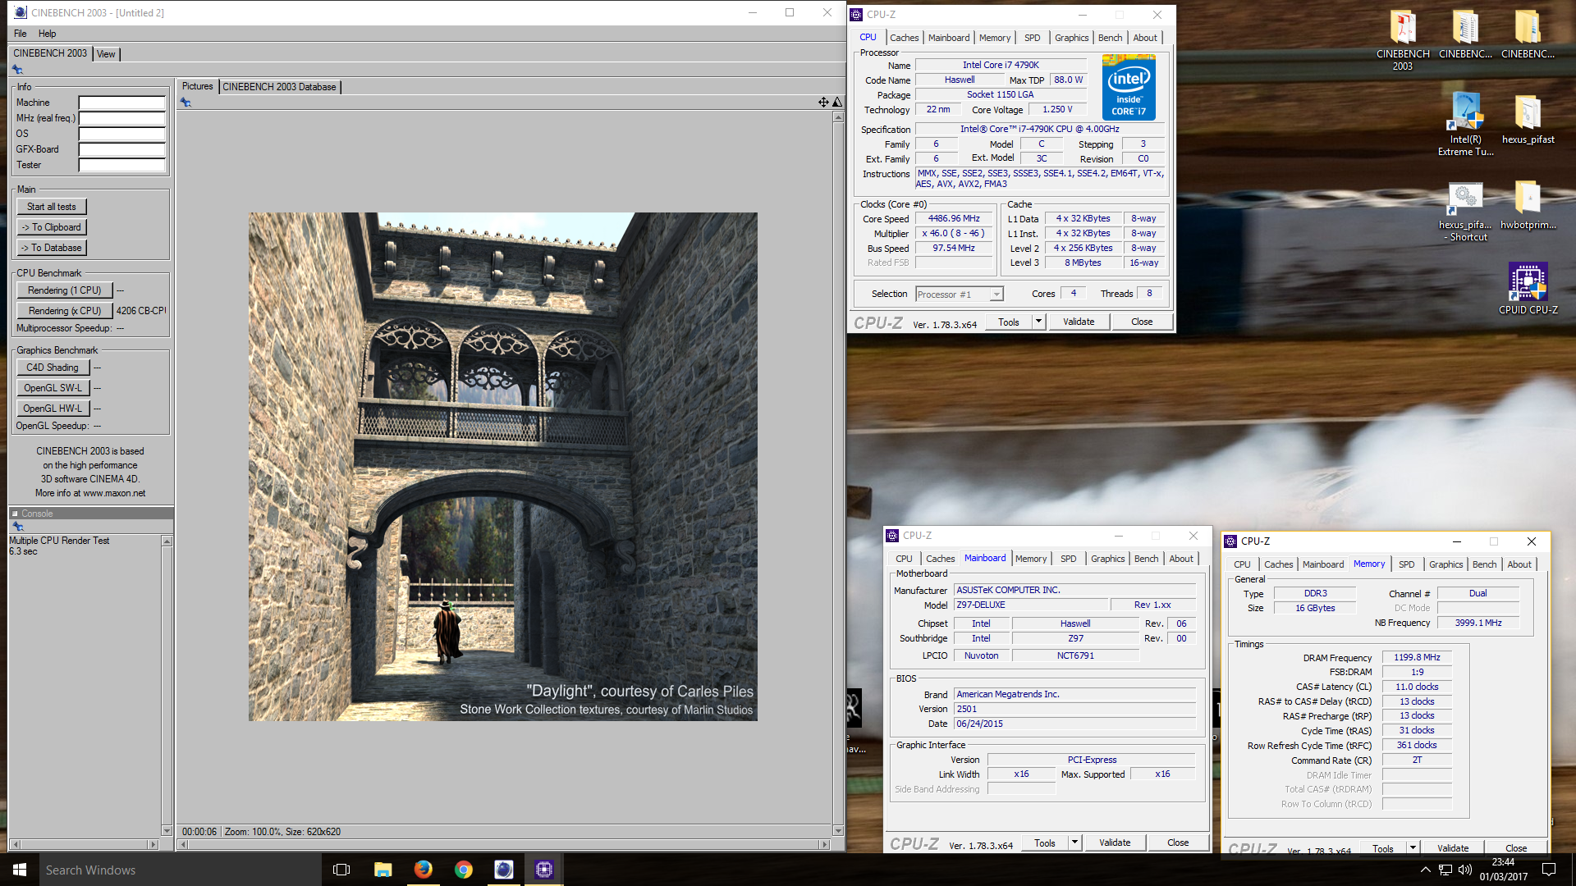Select Caches tab in top CPU-Z
Viewport: 1576px width, 886px height.
pyautogui.click(x=904, y=38)
